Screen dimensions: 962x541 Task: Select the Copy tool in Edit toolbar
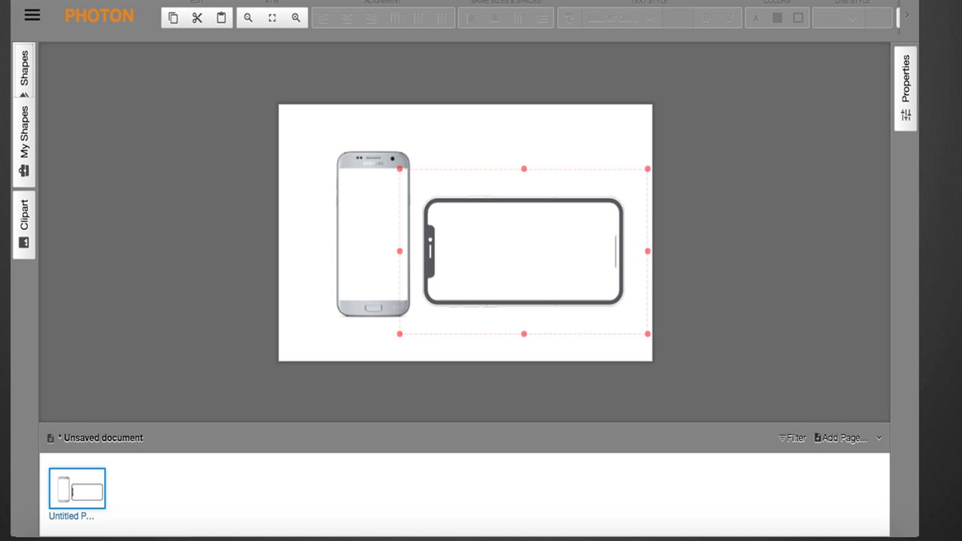[173, 18]
